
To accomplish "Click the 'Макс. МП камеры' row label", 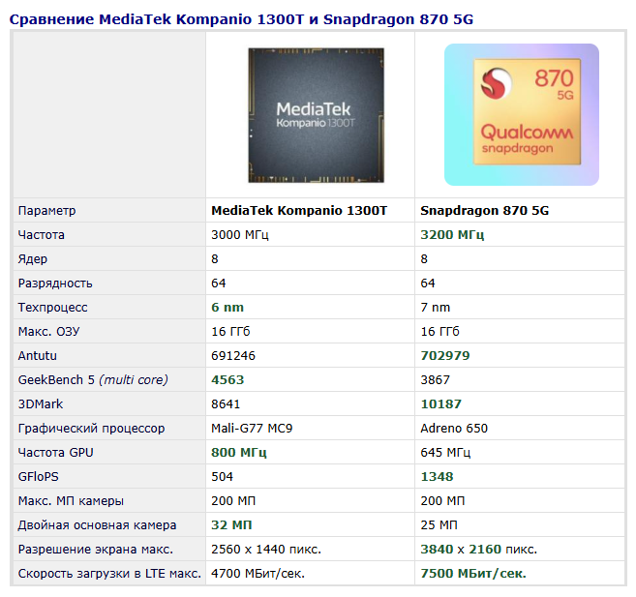I will tap(71, 501).
